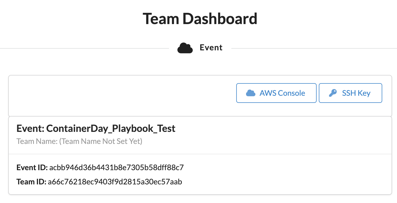Click the black cloud icon beside Event
397x203 pixels.
[x=185, y=48]
